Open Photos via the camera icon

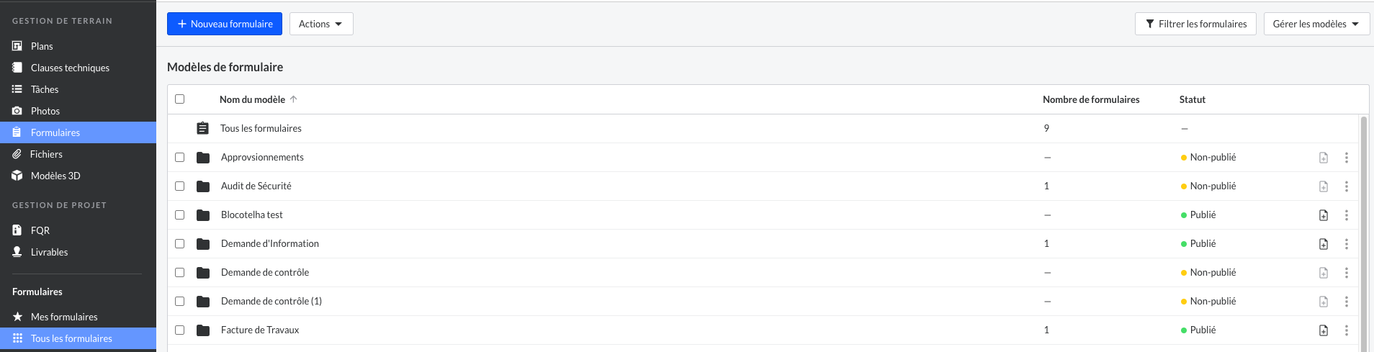(x=17, y=111)
